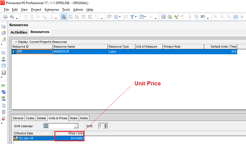Click the Zoom Out magnifier icon
The height and width of the screenshot is (144, 246).
click(222, 17)
